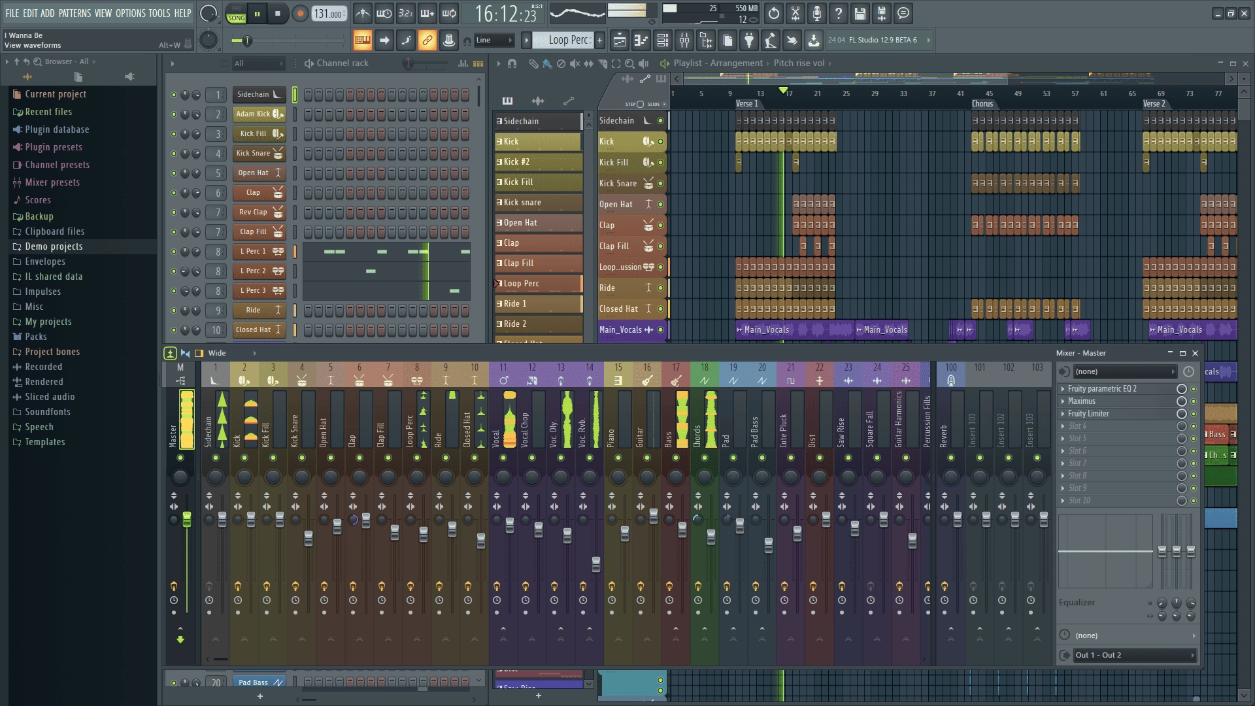The width and height of the screenshot is (1255, 706).
Task: Click the record button in transport
Action: pos(300,13)
